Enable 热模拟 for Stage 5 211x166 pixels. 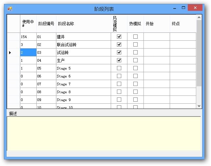[x=135, y=68]
